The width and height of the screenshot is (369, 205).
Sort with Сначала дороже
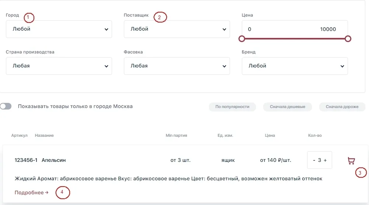(x=342, y=107)
